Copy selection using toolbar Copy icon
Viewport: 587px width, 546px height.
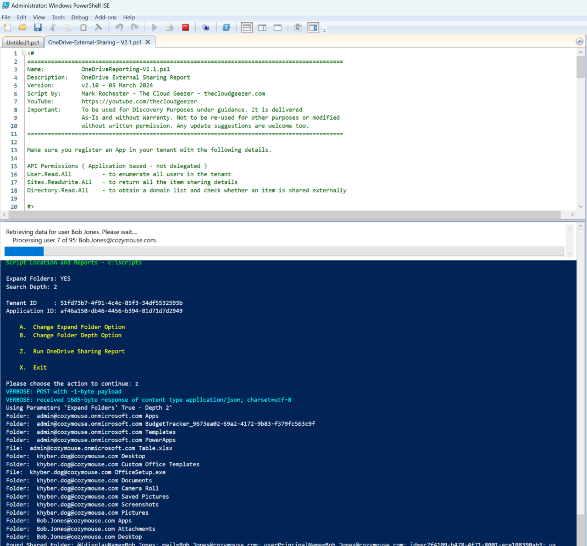[x=68, y=27]
